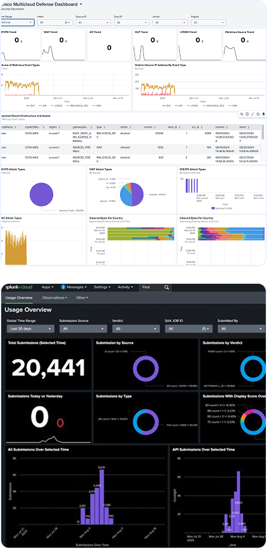This screenshot has width=267, height=549.
Task: Open search icon above infrastructure table
Action: click(242, 114)
